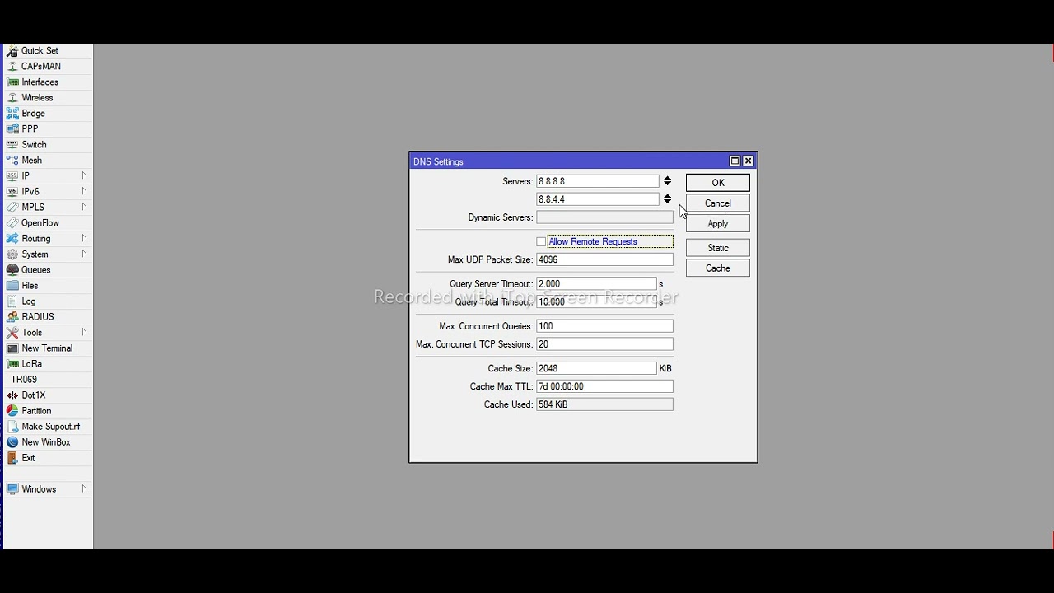This screenshot has height=593, width=1054.
Task: Click the Routing icon
Action: coord(12,239)
